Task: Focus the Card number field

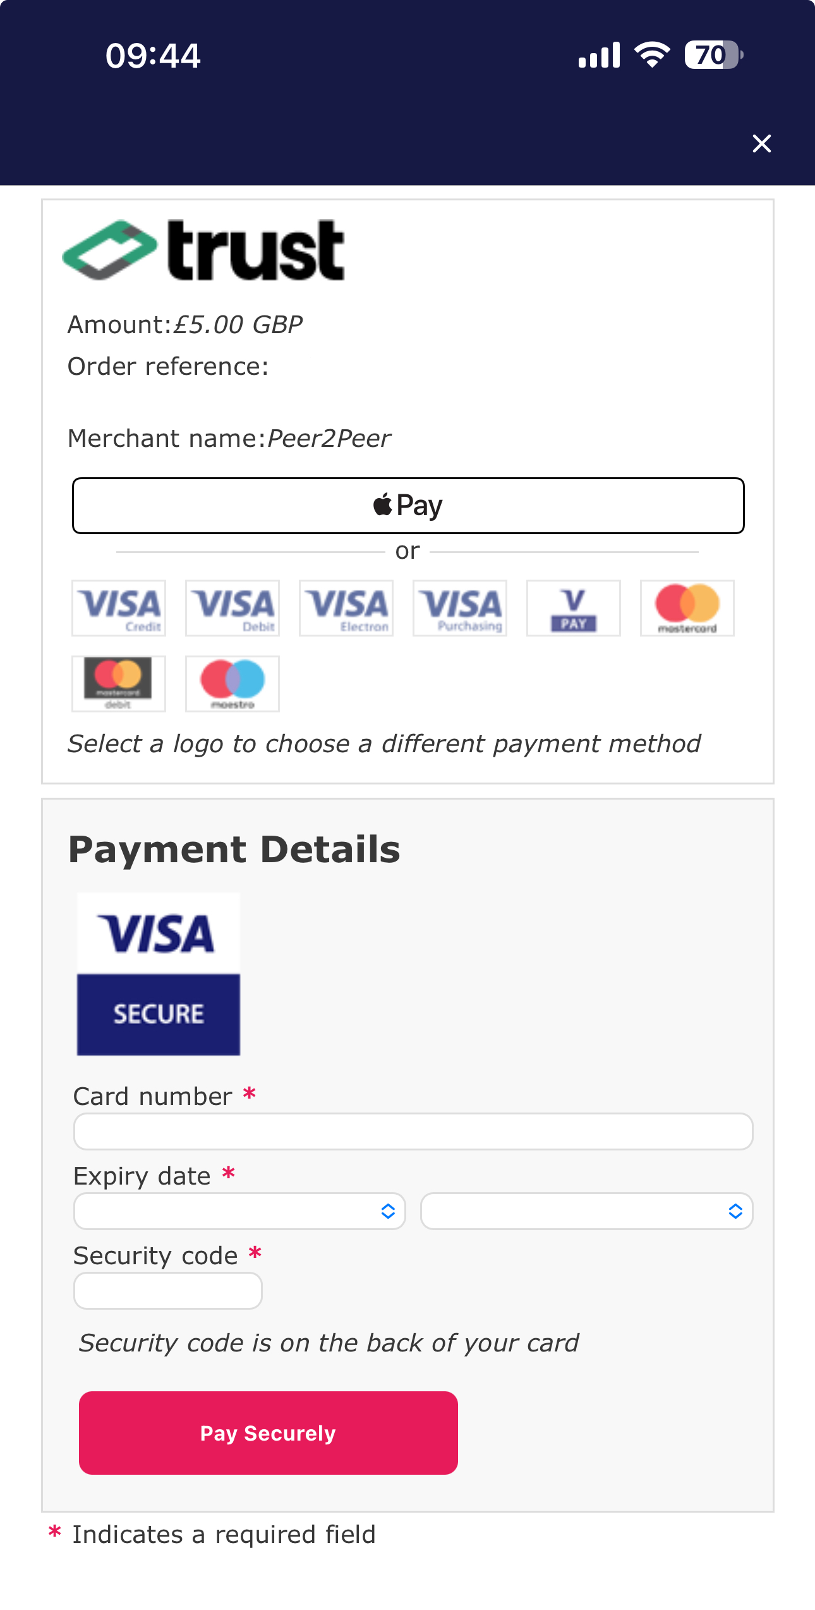Action: (x=413, y=1131)
